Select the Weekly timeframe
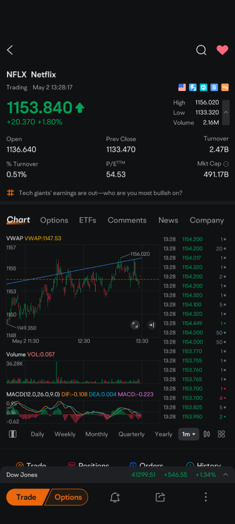The width and height of the screenshot is (235, 524). pos(65,434)
